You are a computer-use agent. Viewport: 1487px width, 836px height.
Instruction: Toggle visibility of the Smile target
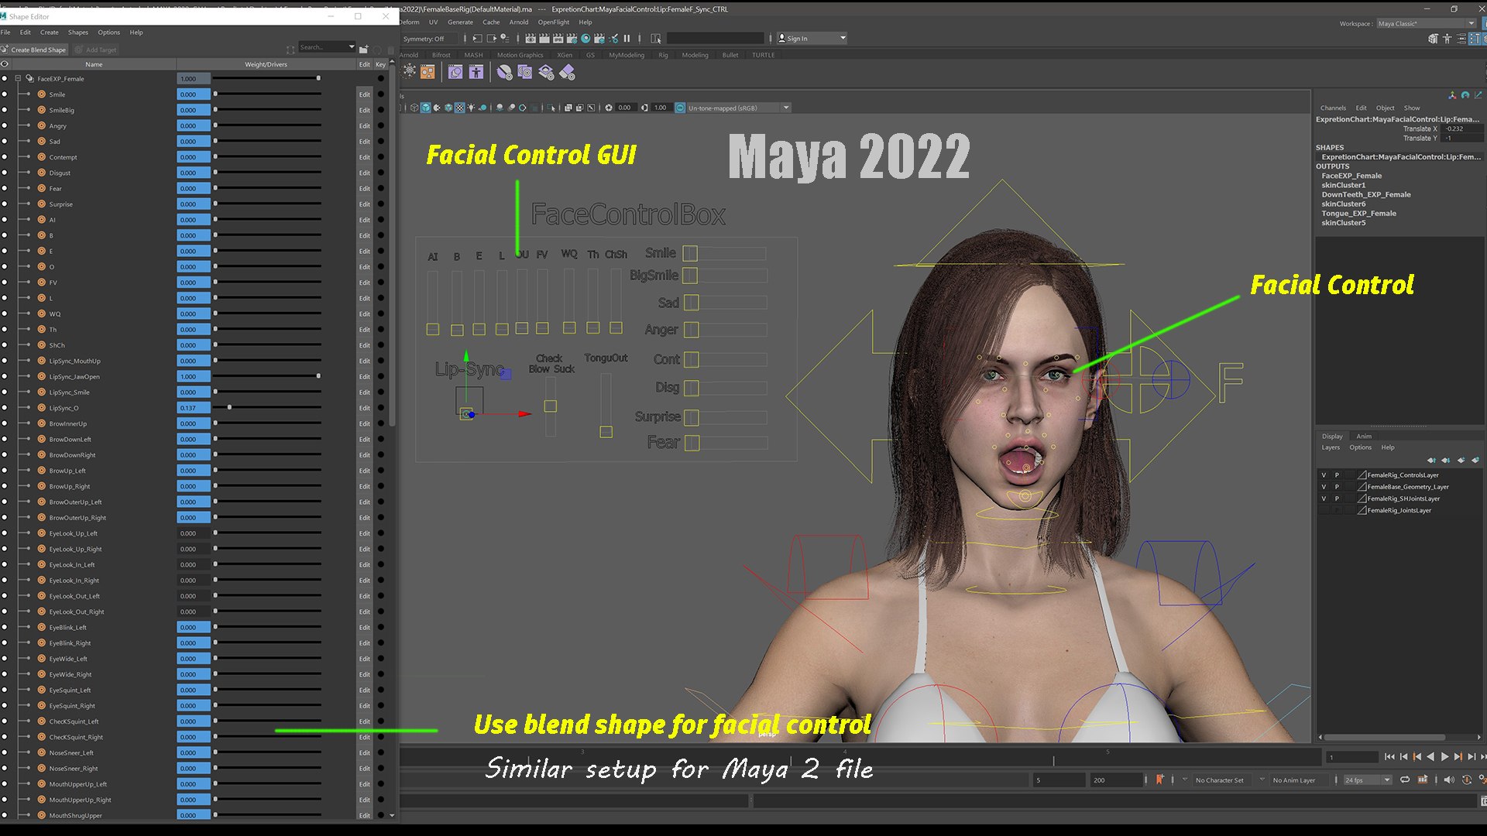5,94
